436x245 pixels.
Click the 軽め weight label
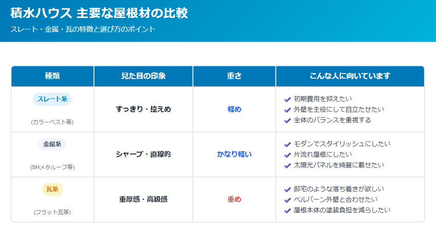pos(234,109)
